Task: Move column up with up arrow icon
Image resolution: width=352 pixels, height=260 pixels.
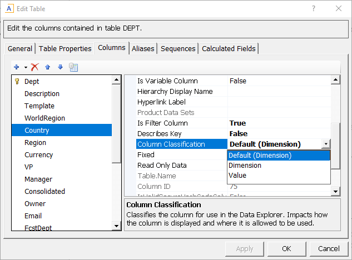Action: (48, 67)
